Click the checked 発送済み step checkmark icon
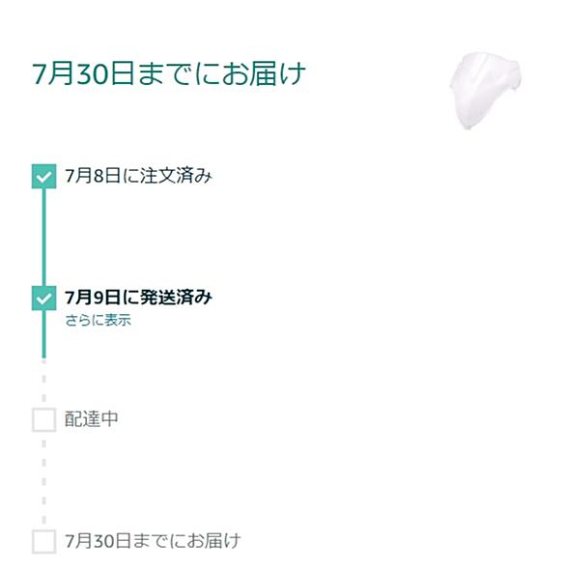Viewport: 566px width, 571px height. 44,299
